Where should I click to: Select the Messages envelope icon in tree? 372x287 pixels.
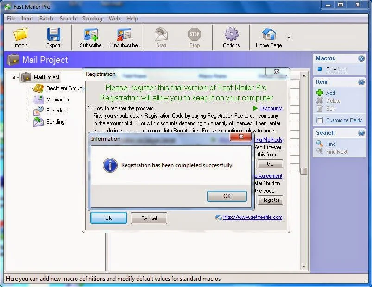tap(38, 100)
